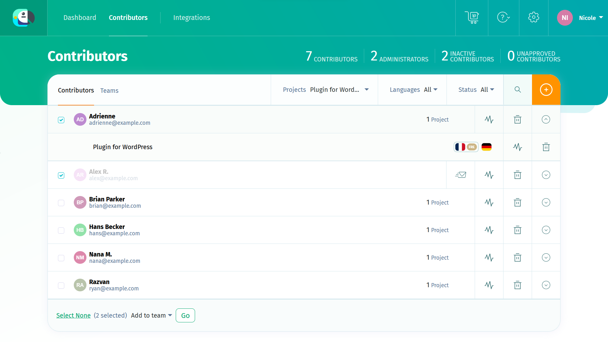
Task: Open Contributors in top navigation
Action: point(128,18)
